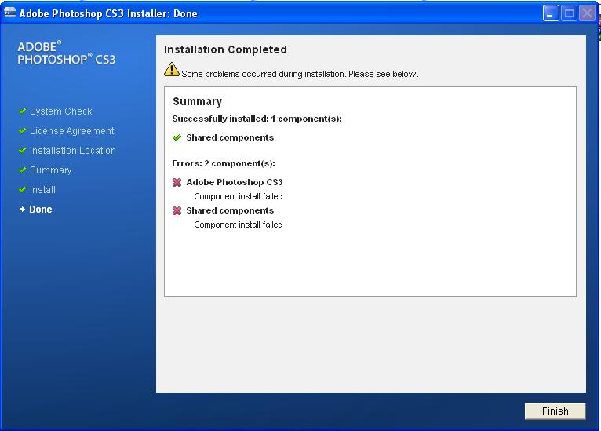
Task: Click the arrow icon beside Done step
Action: (23, 210)
